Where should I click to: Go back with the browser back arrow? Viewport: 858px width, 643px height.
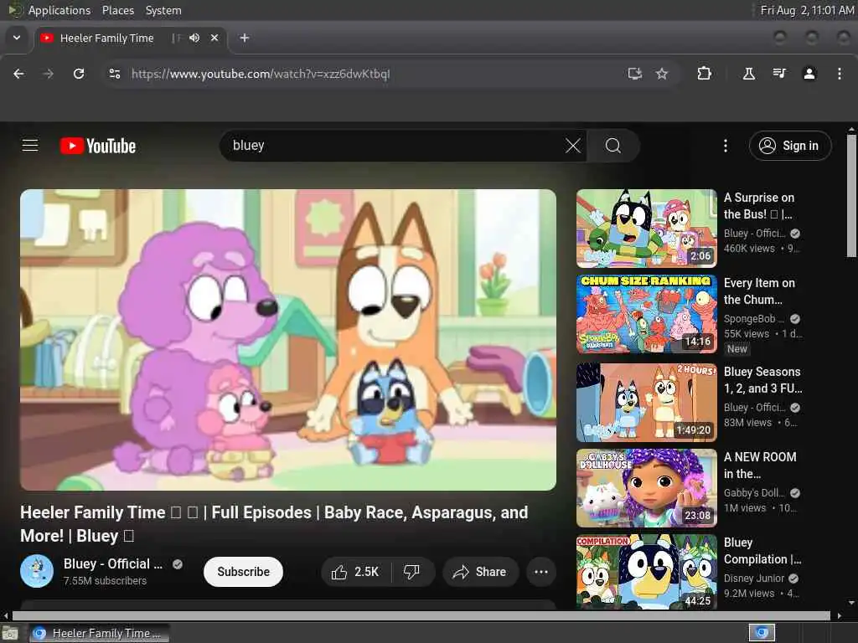click(x=18, y=74)
